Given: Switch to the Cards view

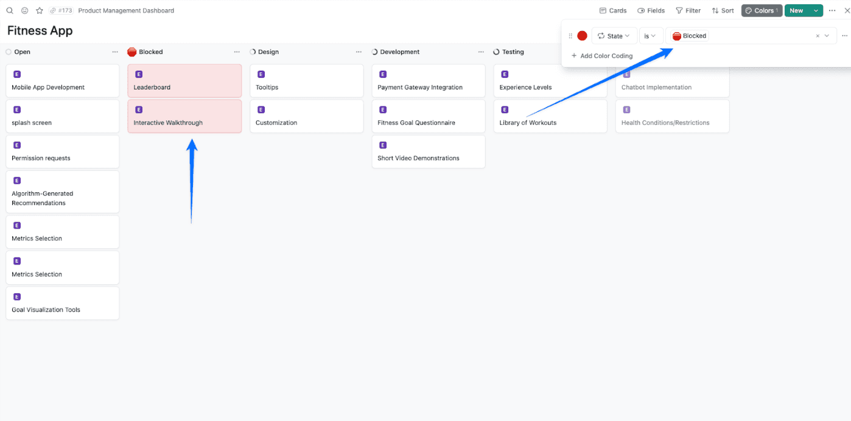Looking at the screenshot, I should click(x=613, y=10).
